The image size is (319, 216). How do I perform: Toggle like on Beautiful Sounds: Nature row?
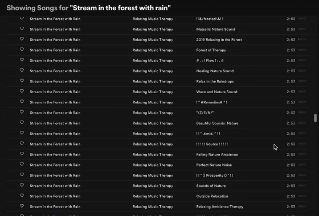[22, 123]
